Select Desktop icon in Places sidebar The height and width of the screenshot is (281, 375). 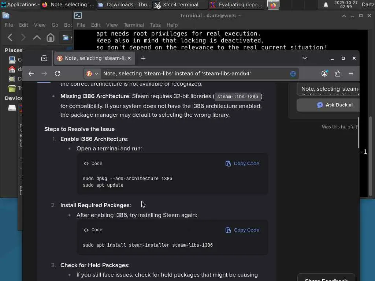(12, 79)
